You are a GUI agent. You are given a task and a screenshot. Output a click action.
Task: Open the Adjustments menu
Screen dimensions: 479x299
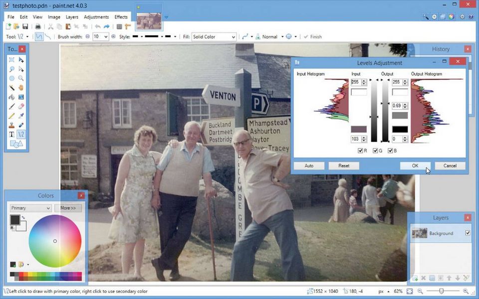tap(96, 17)
